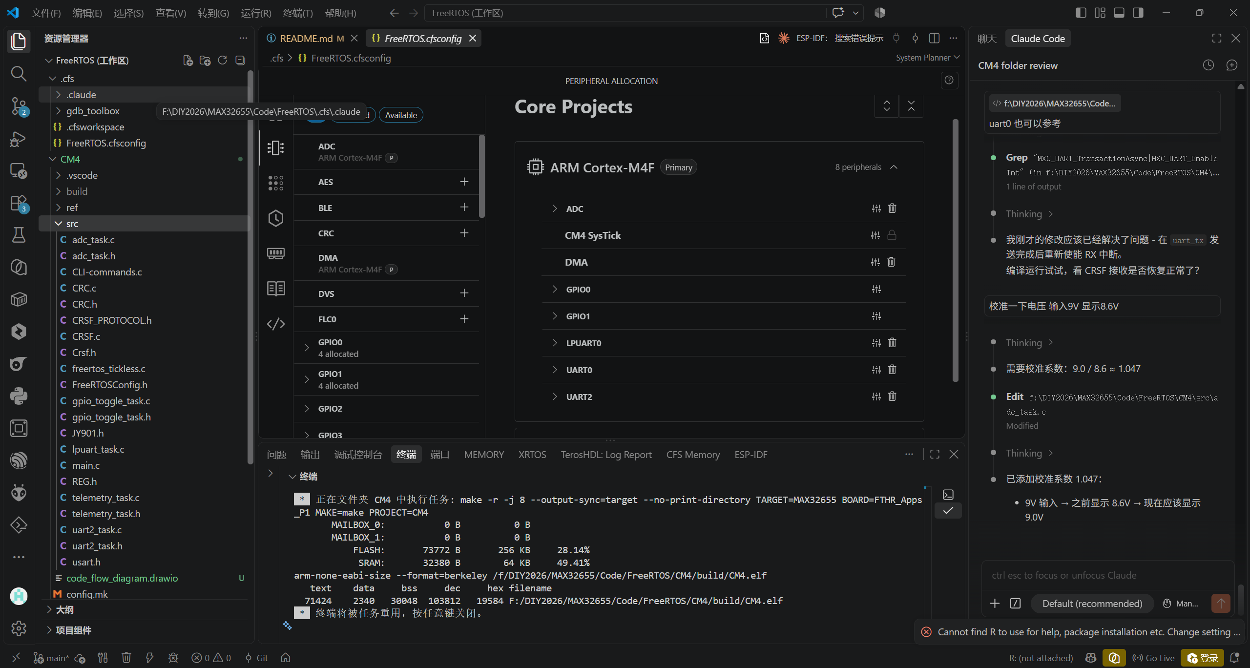Click the Default (recommended) model button
Screen dimensions: 1250x668
1092,604
